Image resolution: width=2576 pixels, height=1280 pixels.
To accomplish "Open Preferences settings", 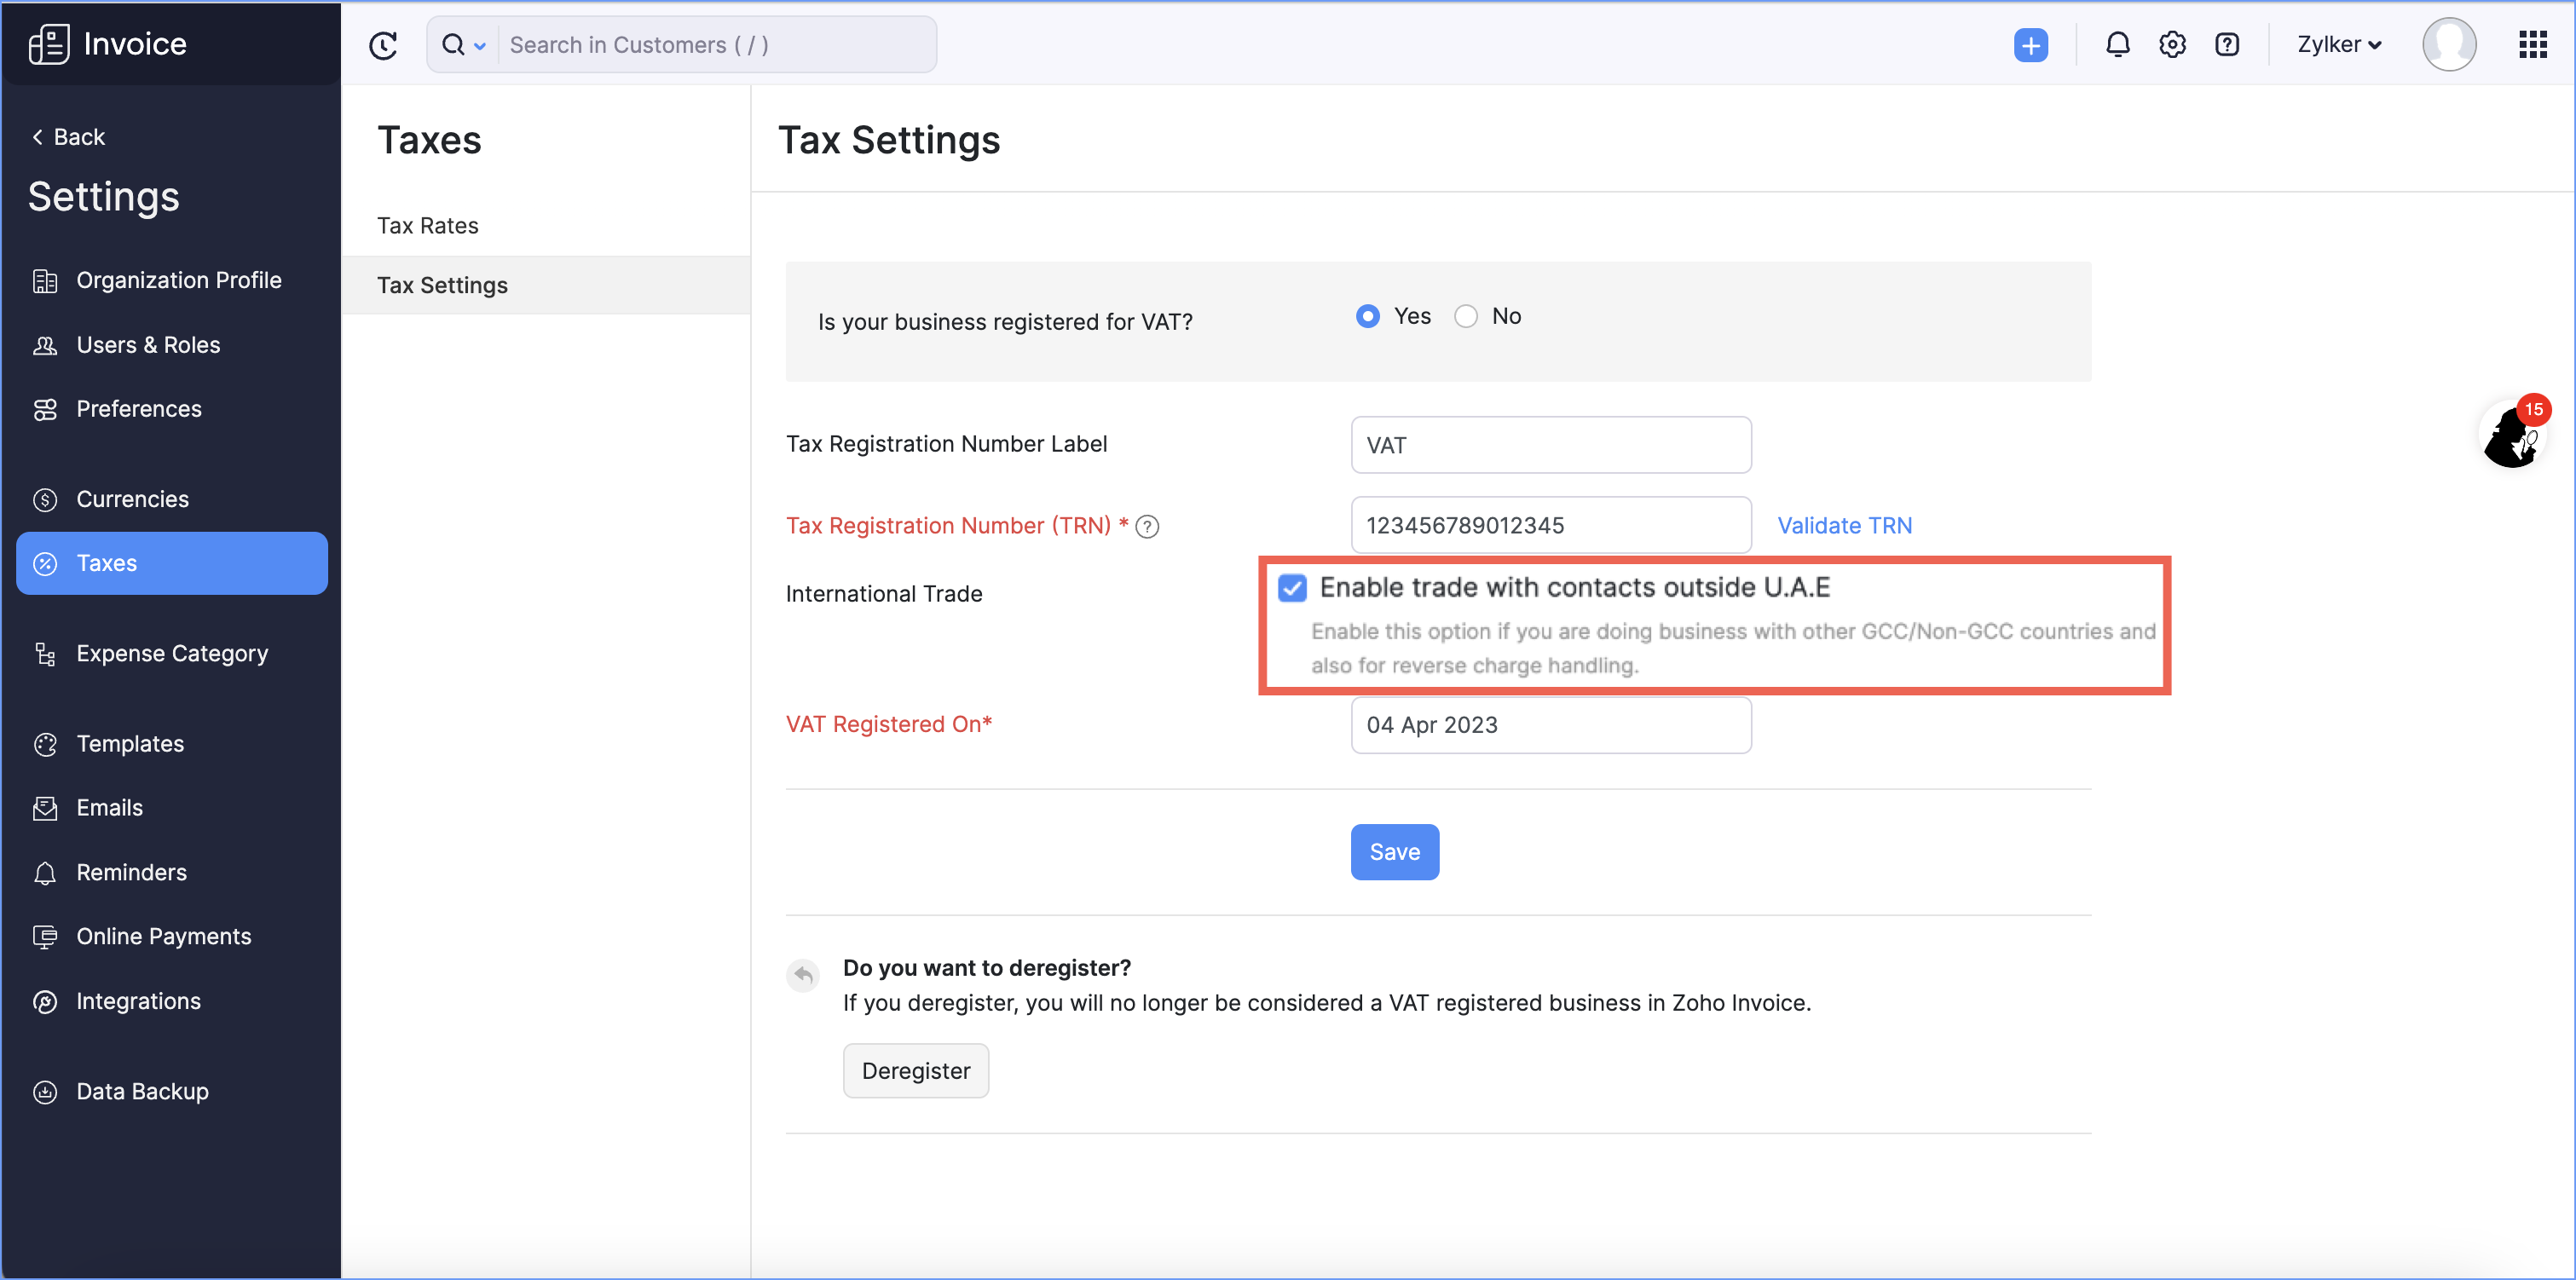I will [x=172, y=409].
